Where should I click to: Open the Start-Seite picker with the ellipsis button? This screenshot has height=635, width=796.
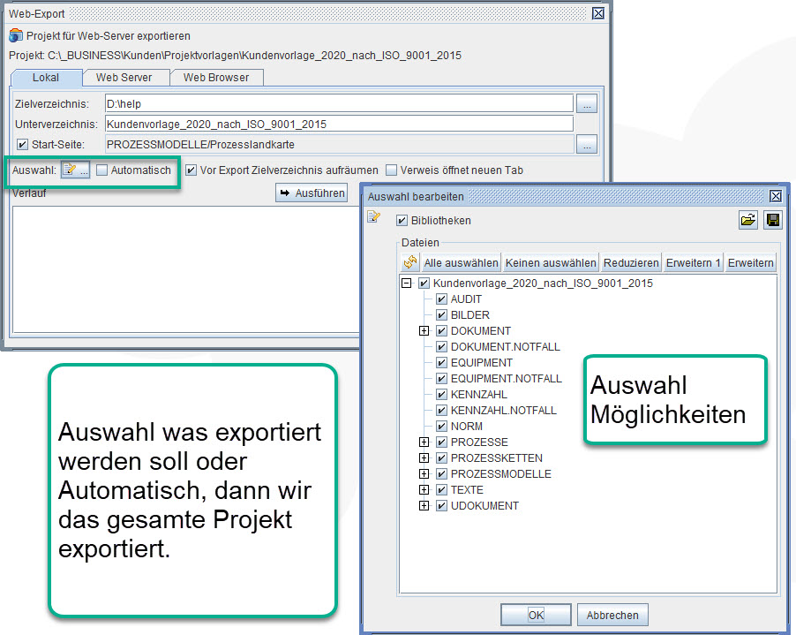[x=585, y=144]
